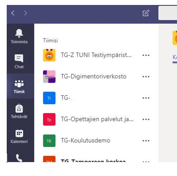Open TG-Z TUNI Testiympärist... team
The image size is (177, 176).
pos(96,55)
